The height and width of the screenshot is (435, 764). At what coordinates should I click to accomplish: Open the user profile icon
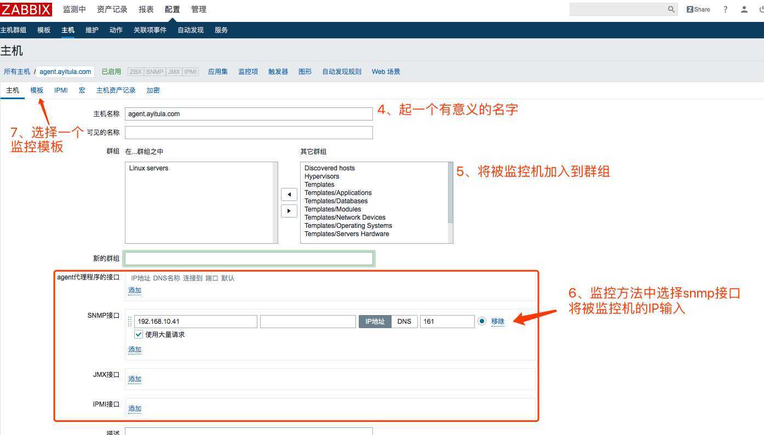pyautogui.click(x=744, y=9)
